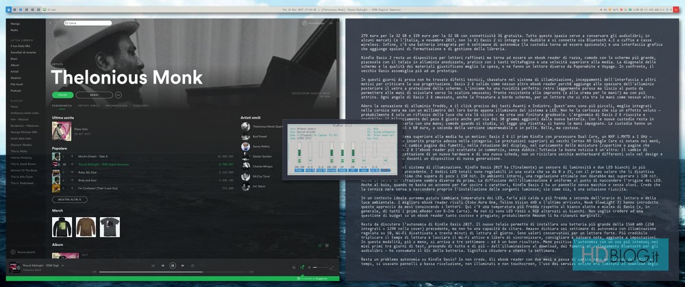This screenshot has height=287, width=685.
Task: Click the MOSTRA ALTRI 5 button
Action: tap(69, 199)
